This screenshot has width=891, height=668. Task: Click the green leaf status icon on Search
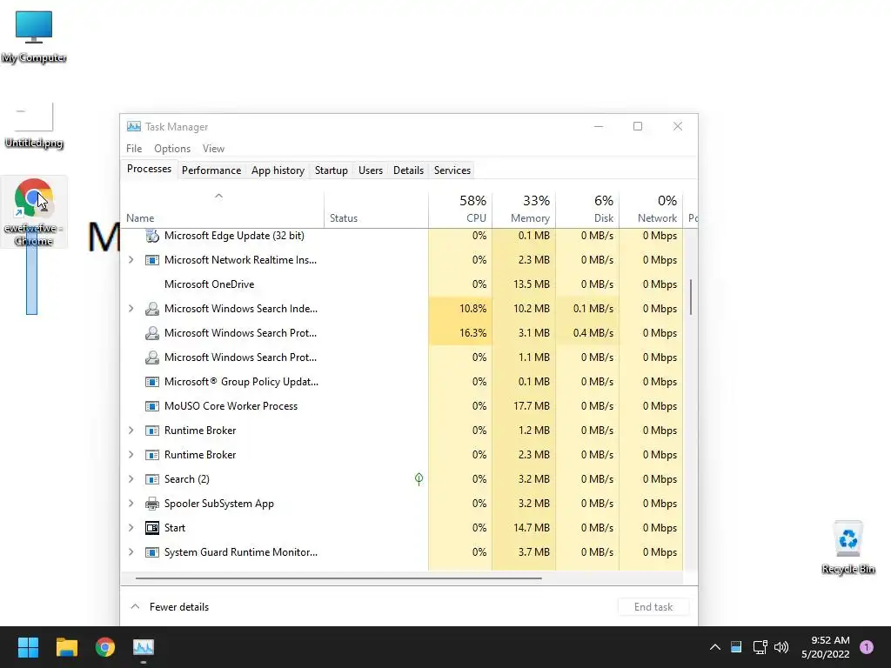419,479
